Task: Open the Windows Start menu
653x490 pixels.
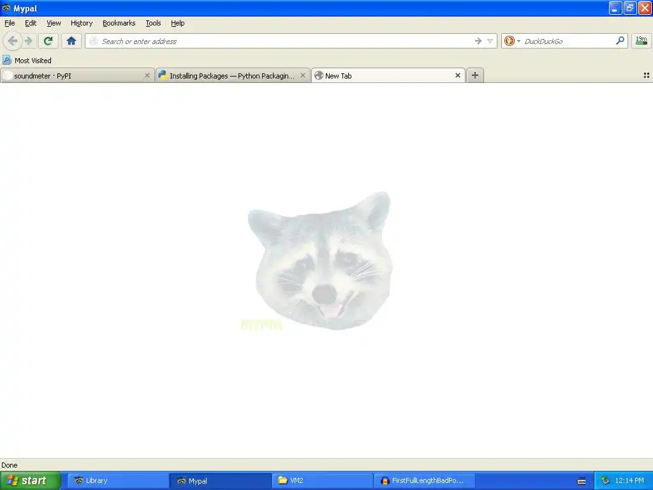Action: pos(30,480)
